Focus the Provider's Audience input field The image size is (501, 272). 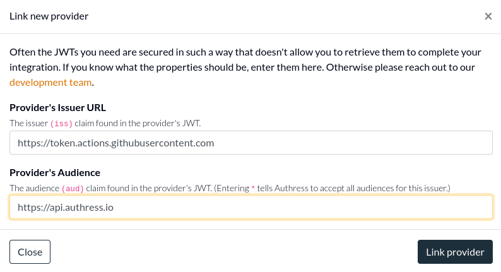pyautogui.click(x=250, y=207)
